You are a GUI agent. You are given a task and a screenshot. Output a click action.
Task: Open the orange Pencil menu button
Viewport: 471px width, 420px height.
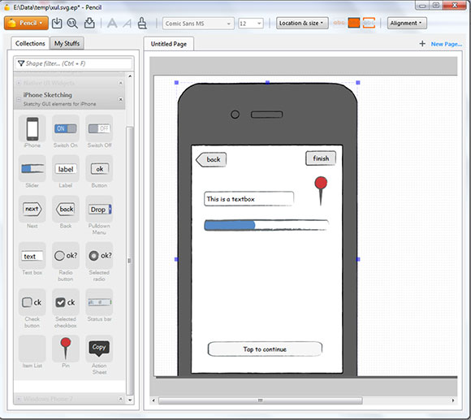[x=26, y=23]
